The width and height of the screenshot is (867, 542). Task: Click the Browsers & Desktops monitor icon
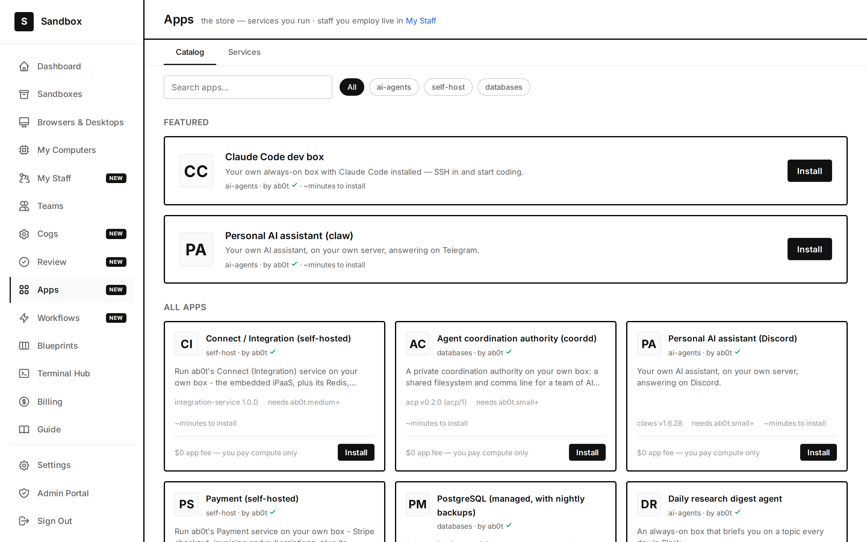[24, 122]
